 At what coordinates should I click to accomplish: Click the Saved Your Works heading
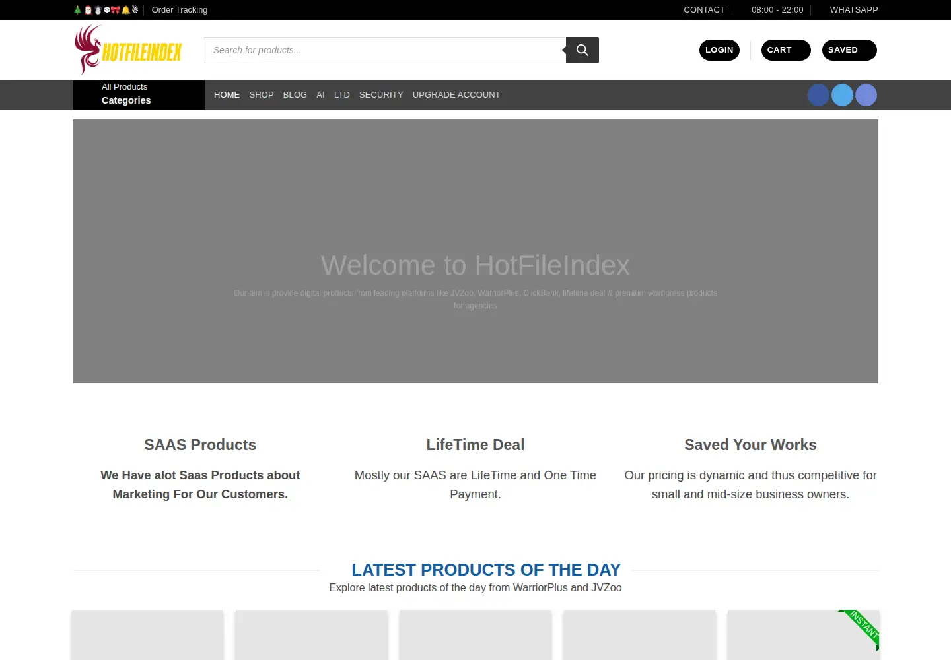pos(750,445)
